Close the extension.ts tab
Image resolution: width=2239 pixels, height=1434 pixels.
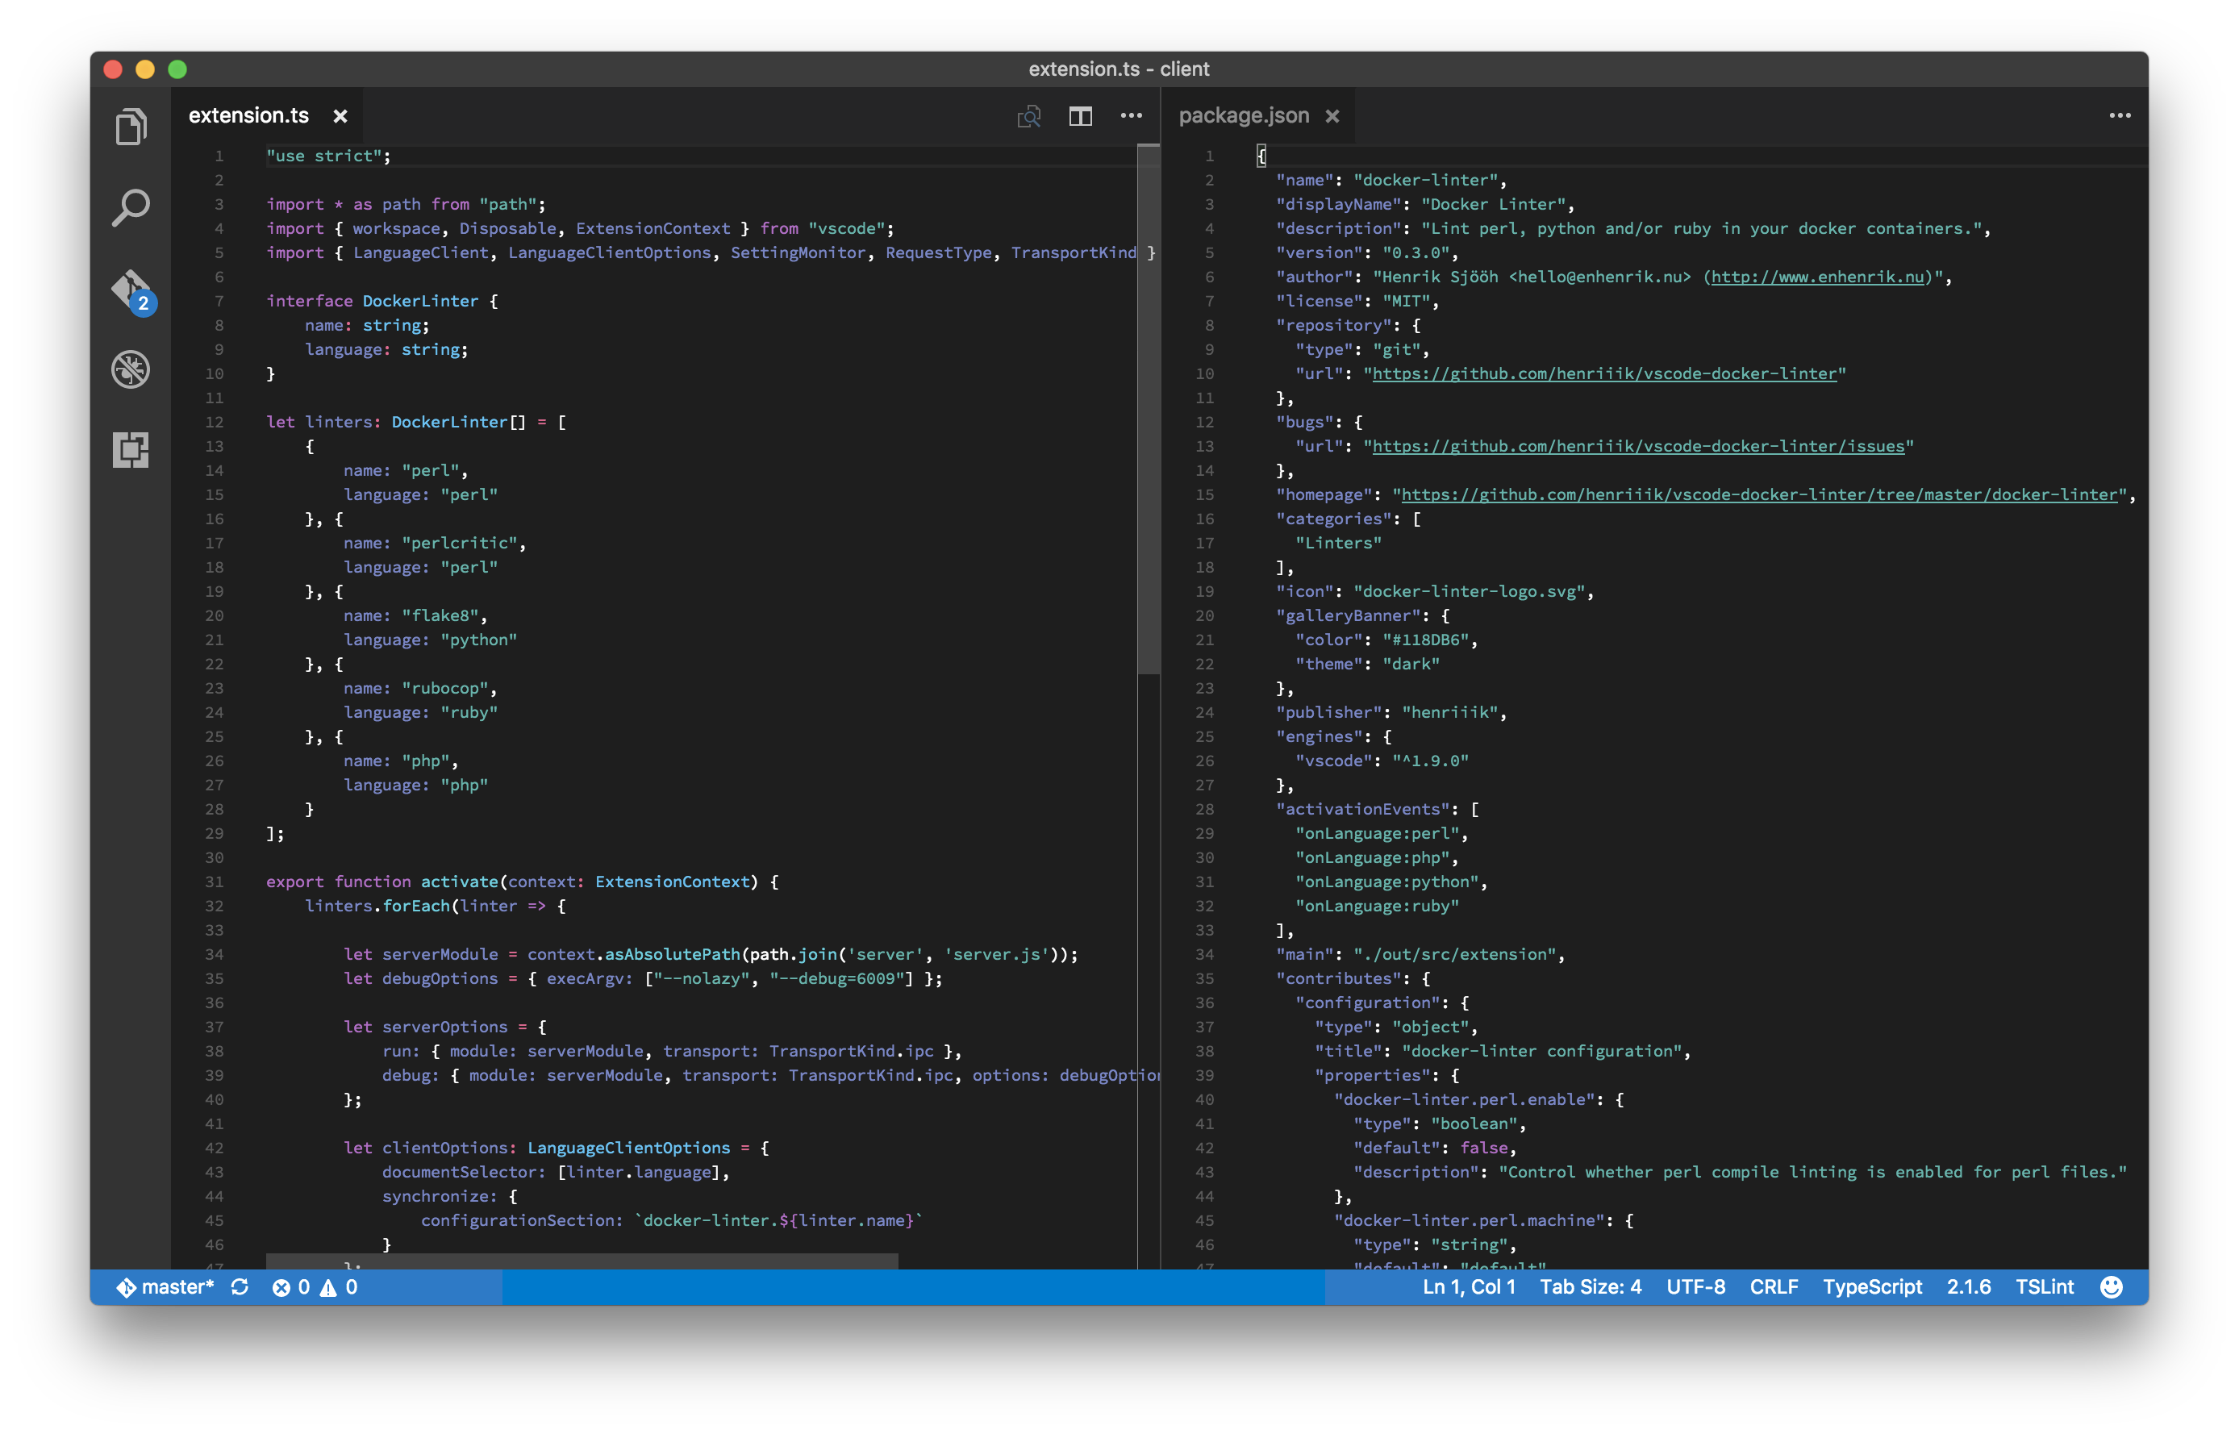(x=340, y=116)
